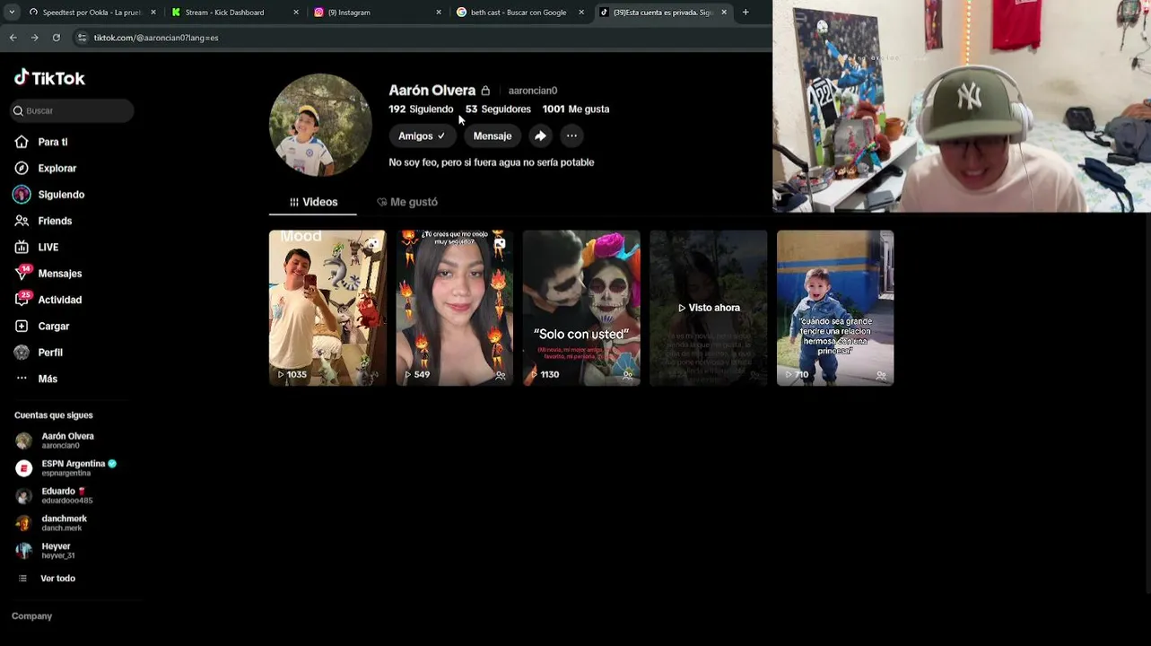The image size is (1151, 646).
Task: Click the Company footer link
Action: click(31, 616)
